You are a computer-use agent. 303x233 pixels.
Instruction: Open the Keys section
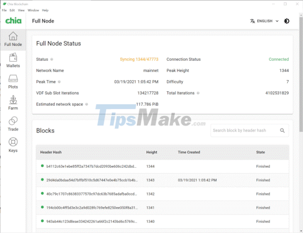click(x=13, y=145)
